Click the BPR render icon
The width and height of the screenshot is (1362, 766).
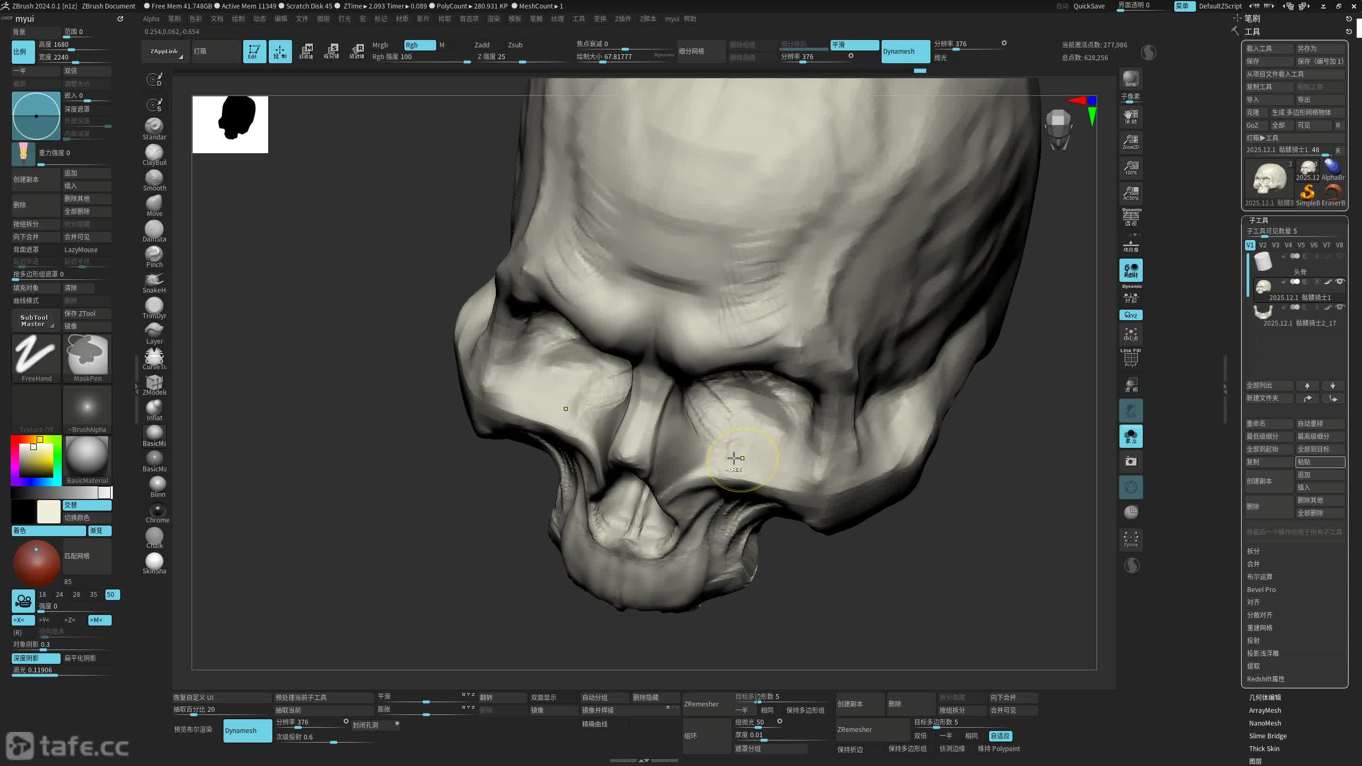tap(1131, 79)
